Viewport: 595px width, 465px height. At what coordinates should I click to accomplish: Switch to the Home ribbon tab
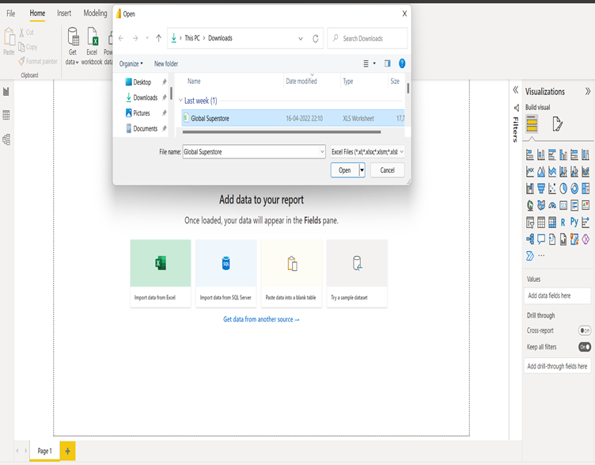pyautogui.click(x=37, y=13)
